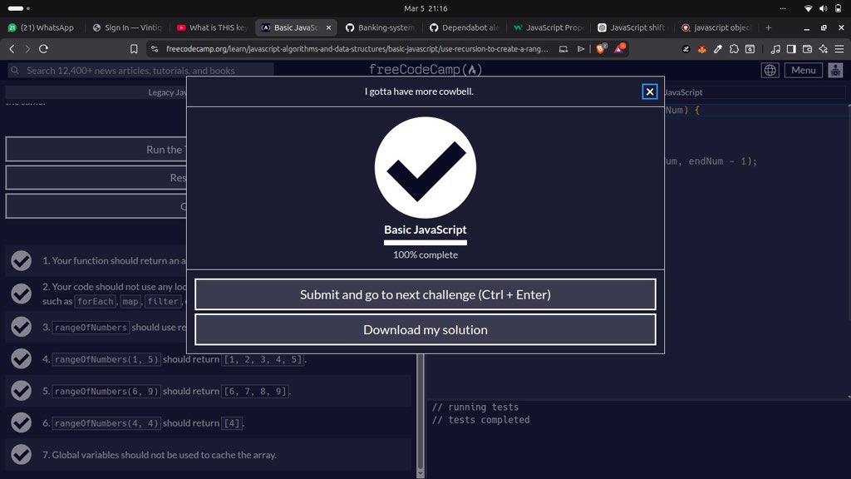Switch to the Sign In — Vintiq tab
Screen dimensions: 851x479
coord(127,27)
